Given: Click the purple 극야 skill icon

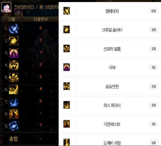Looking at the screenshot, I should [x=66, y=67].
